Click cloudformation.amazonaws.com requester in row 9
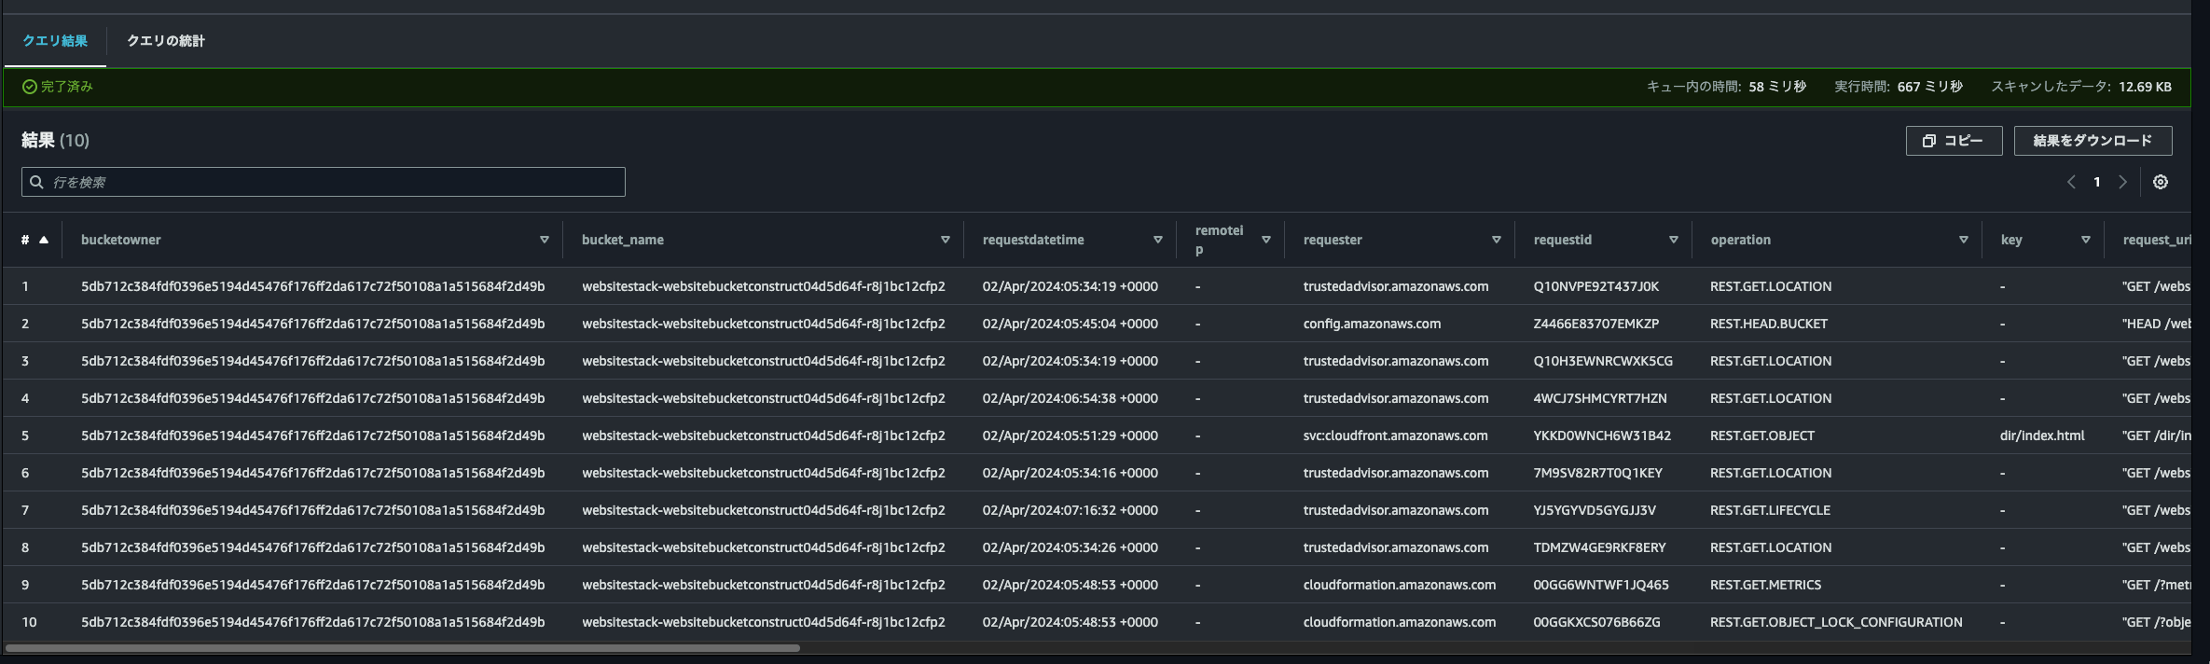 click(1399, 585)
